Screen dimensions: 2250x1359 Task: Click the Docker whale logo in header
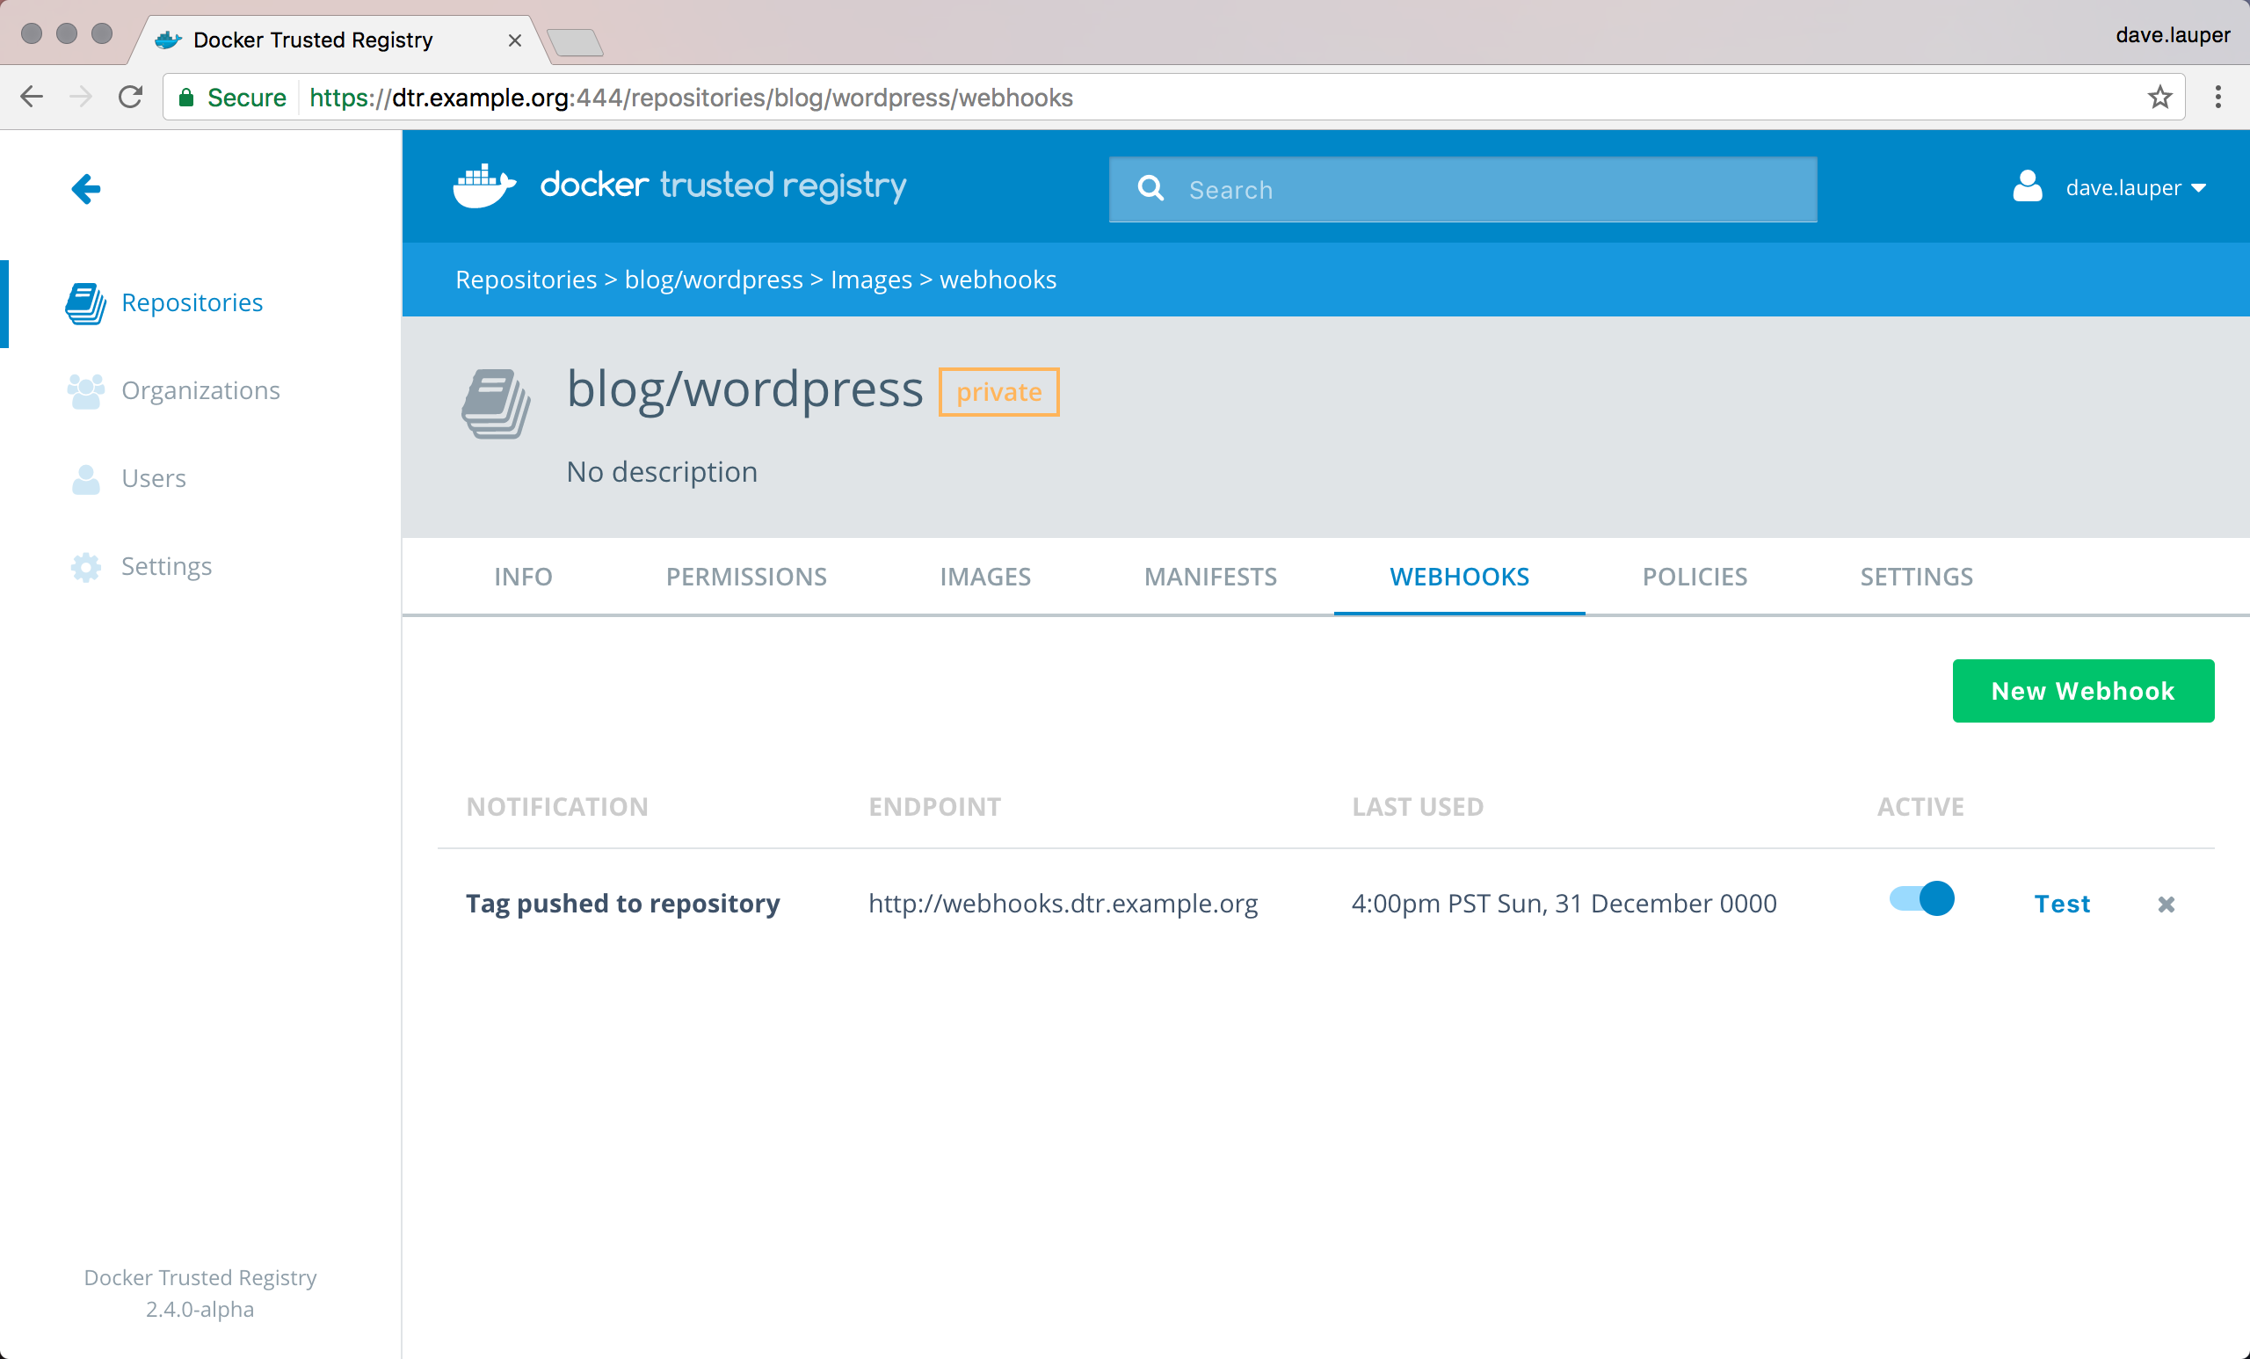[484, 185]
